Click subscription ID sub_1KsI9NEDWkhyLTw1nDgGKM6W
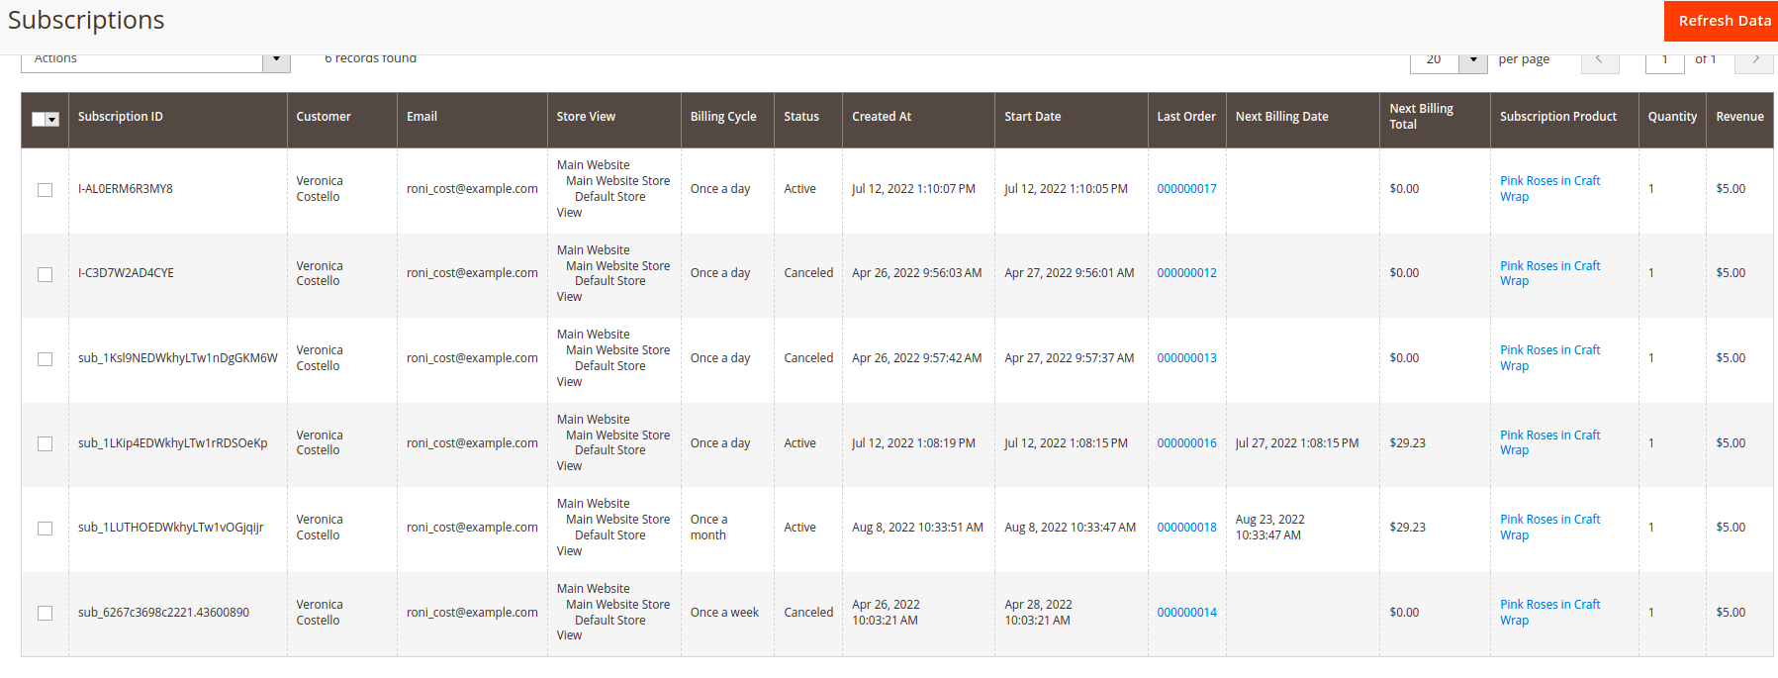 tap(178, 358)
